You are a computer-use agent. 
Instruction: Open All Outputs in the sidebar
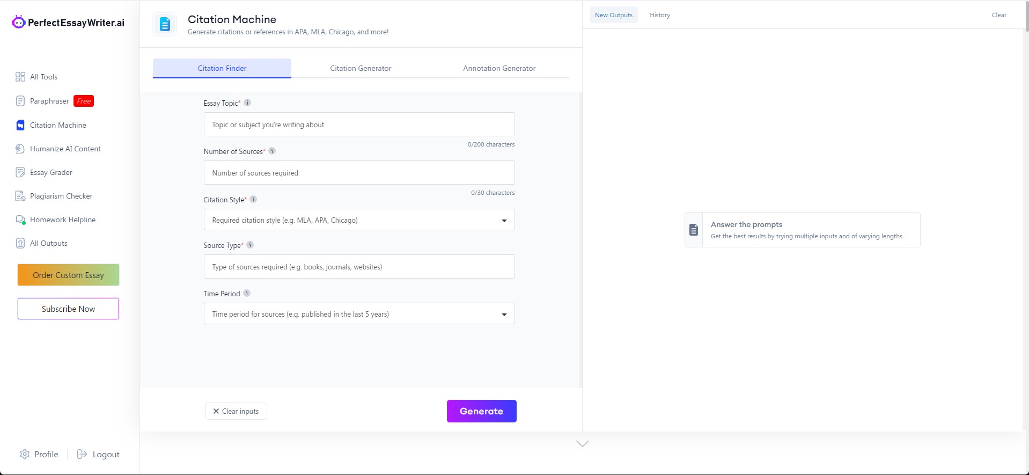point(49,243)
